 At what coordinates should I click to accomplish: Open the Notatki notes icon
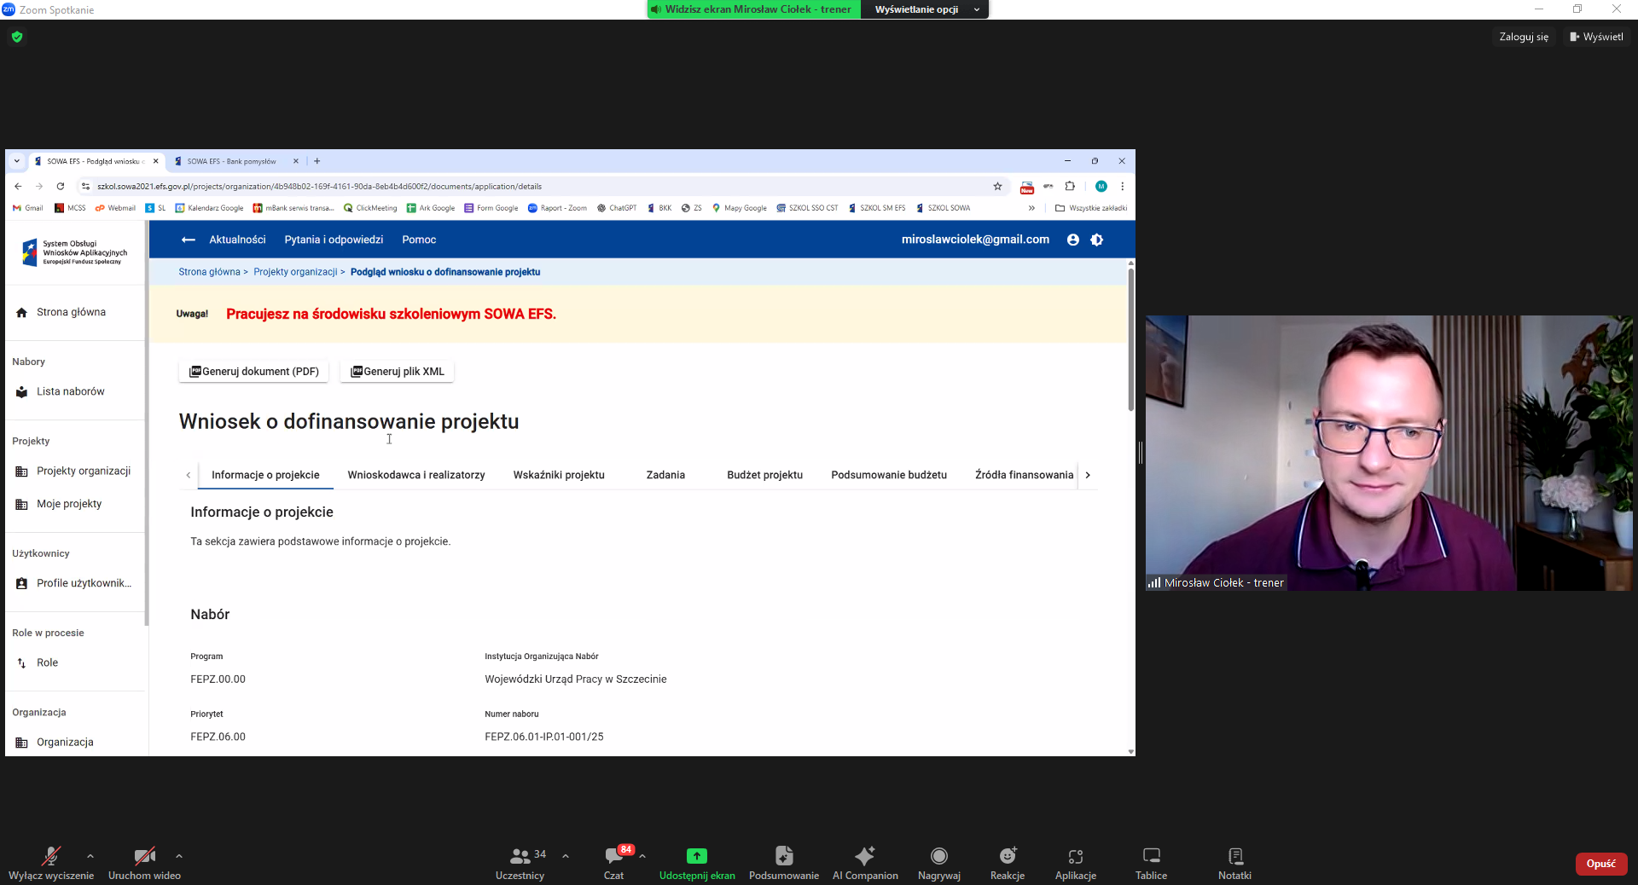coord(1234,856)
